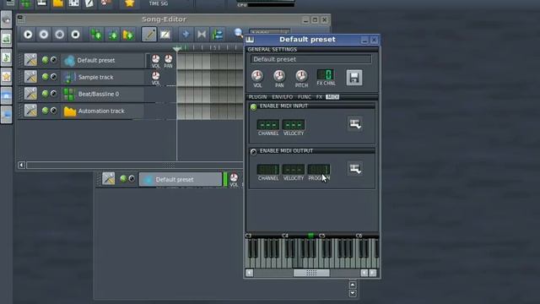540x304 pixels.
Task: Mute the Default preset track
Action: tap(45, 60)
